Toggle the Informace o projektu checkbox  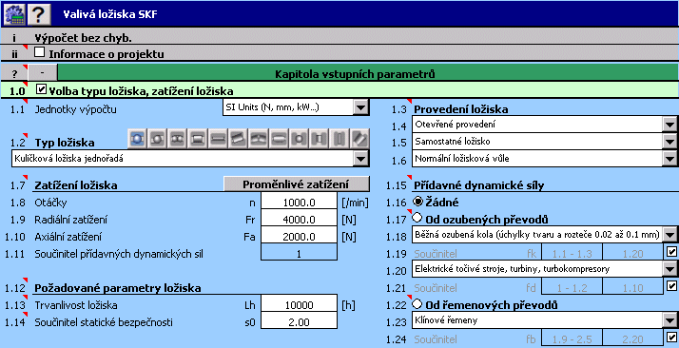39,52
